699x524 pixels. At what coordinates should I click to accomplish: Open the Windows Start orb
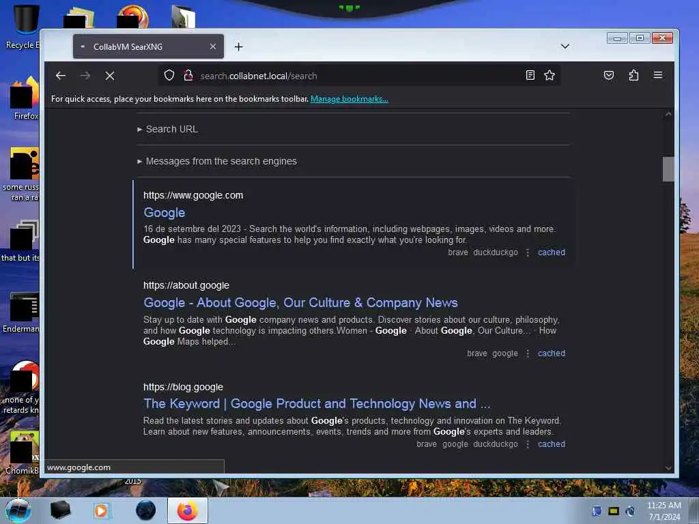18,510
